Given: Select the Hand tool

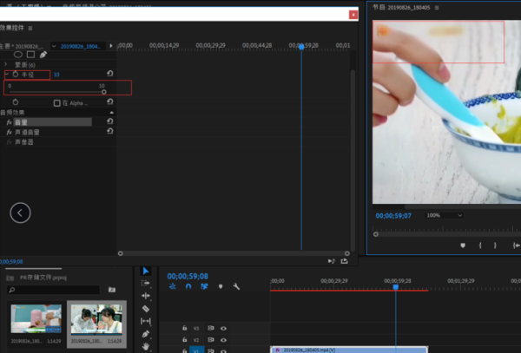Looking at the screenshot, I should click(146, 347).
